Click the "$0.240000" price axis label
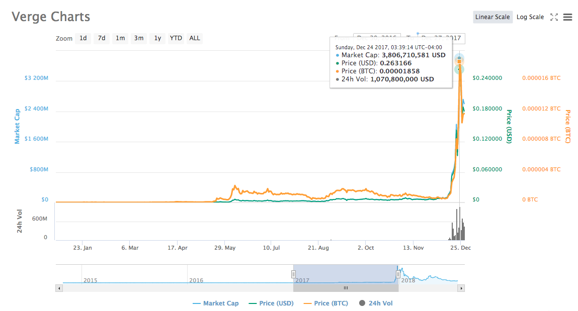Viewport: 578px width, 311px height. tap(487, 78)
